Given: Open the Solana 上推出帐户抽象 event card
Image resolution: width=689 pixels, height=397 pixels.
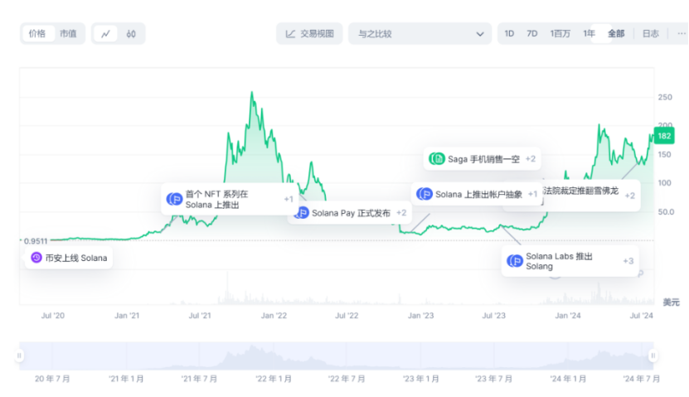Looking at the screenshot, I should coord(477,194).
